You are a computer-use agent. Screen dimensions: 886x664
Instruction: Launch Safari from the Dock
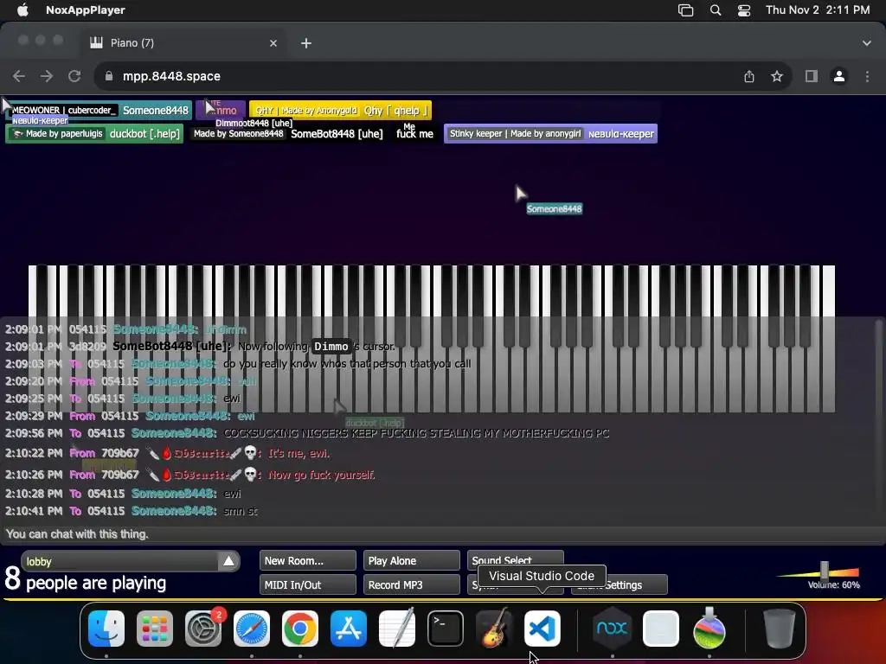pos(252,629)
